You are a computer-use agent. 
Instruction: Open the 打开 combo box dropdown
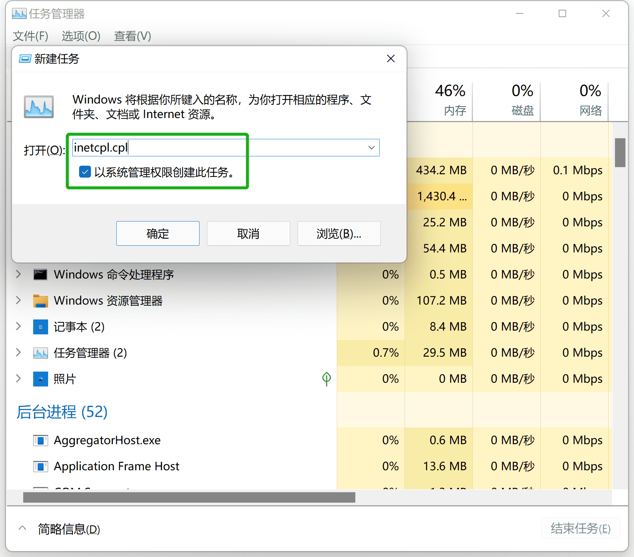pos(371,147)
